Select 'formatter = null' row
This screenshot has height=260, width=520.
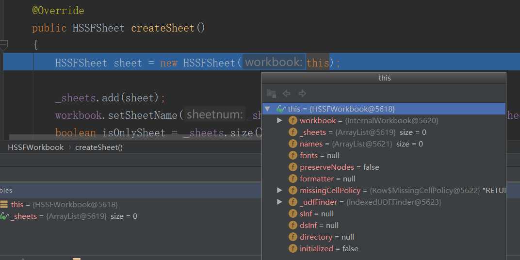384,179
